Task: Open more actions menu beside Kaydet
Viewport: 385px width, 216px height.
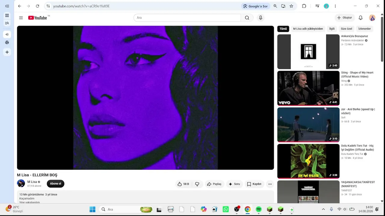Action: coord(270,184)
